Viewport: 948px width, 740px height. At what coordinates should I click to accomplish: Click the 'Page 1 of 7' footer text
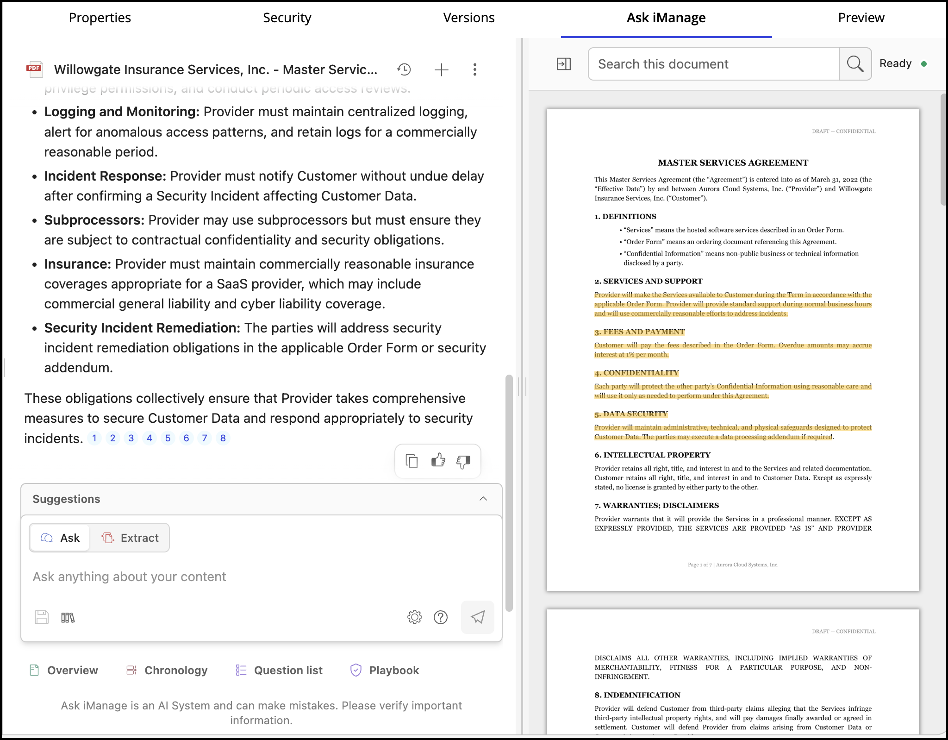699,564
